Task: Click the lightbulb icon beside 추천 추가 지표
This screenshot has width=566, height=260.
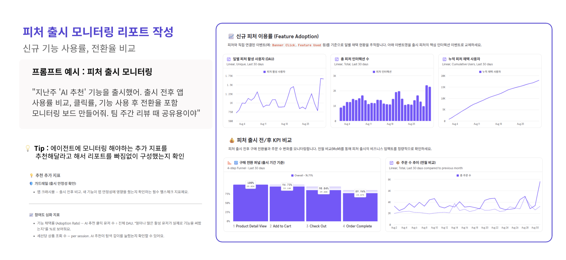Action: pos(31,175)
